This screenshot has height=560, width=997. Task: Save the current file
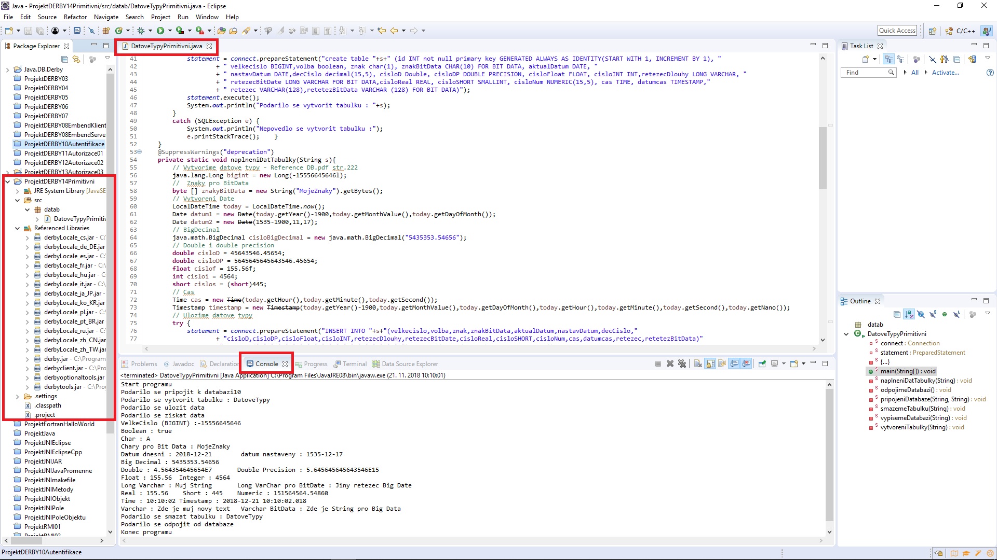pos(28,30)
